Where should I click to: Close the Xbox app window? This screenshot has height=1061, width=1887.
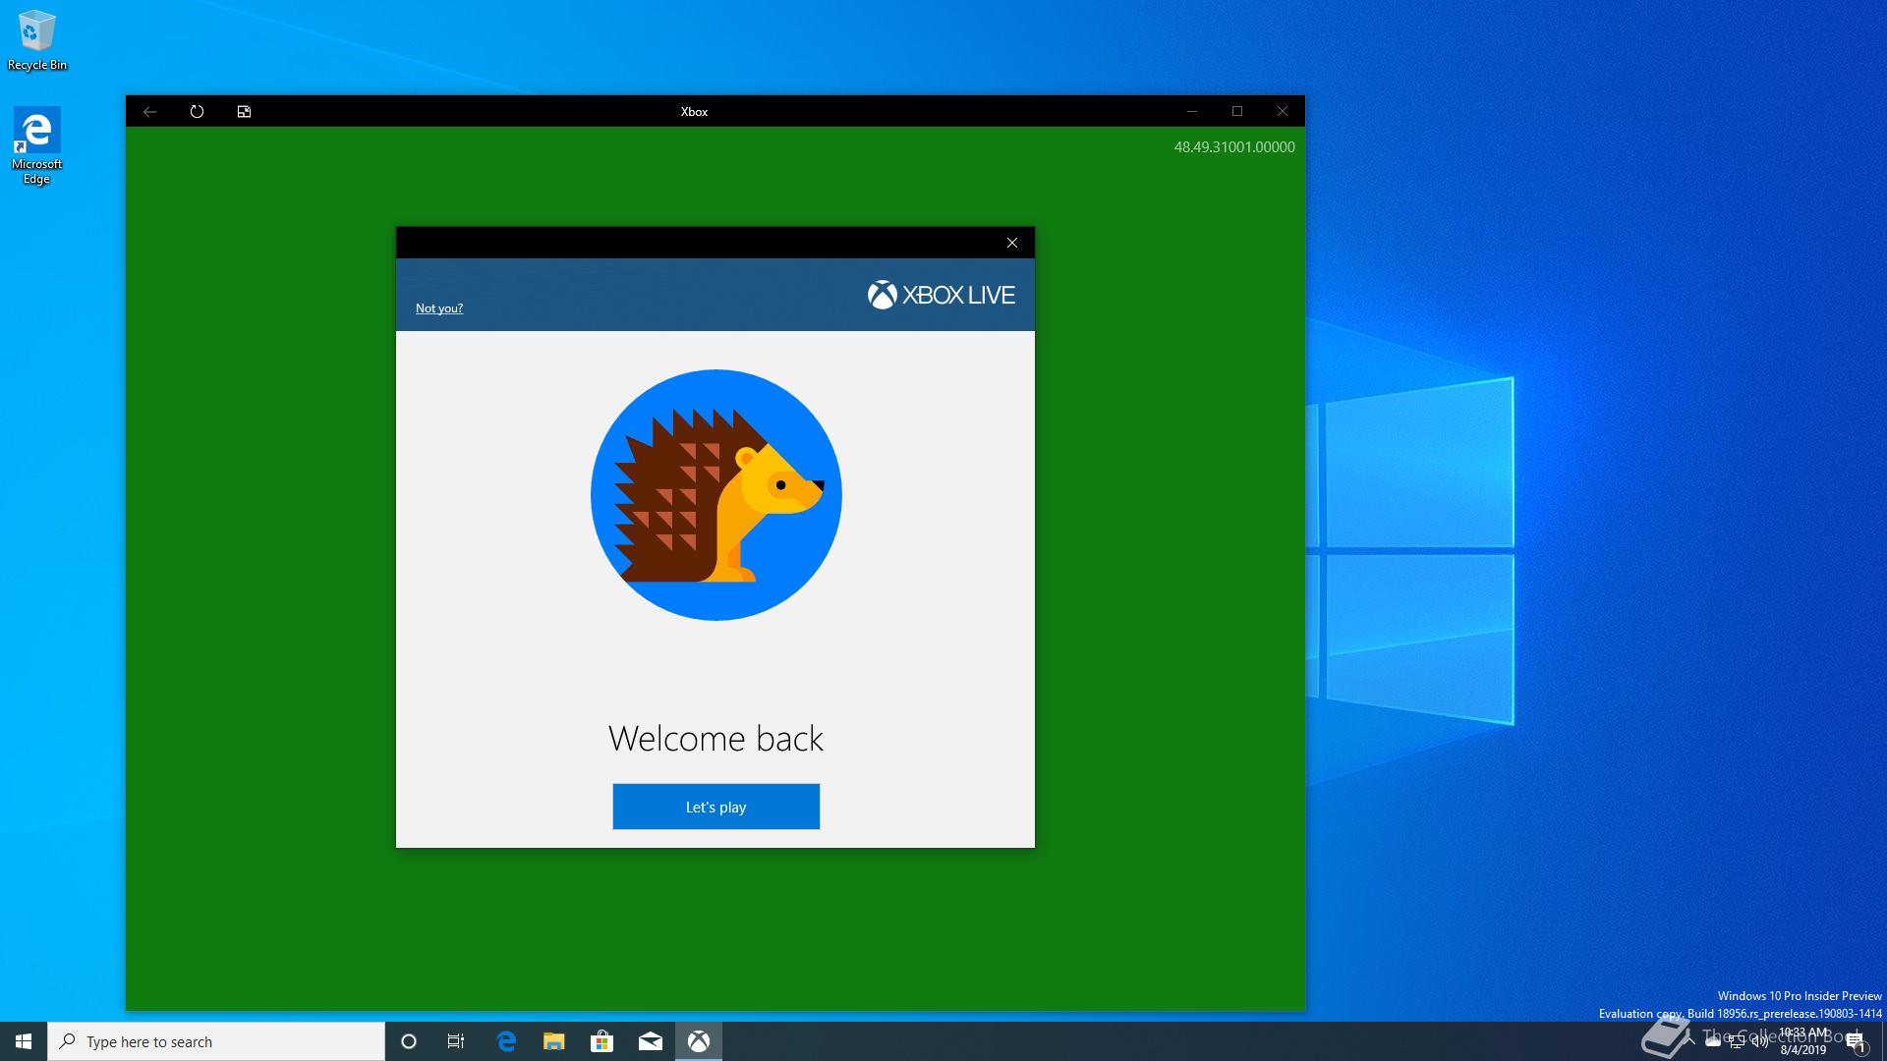pos(1283,112)
